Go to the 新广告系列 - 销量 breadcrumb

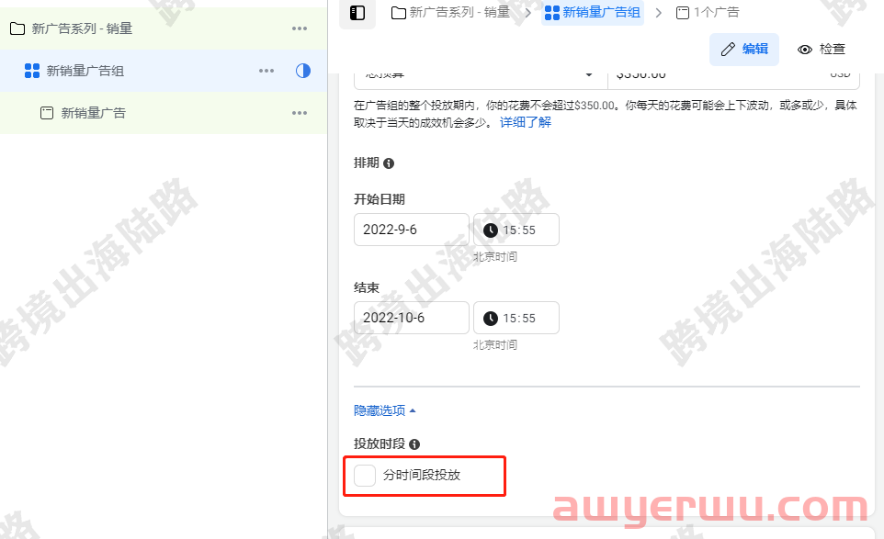click(450, 12)
